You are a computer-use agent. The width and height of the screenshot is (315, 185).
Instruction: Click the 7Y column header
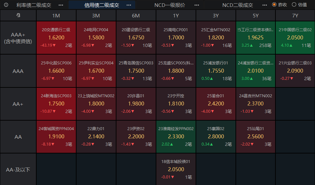click(295, 15)
